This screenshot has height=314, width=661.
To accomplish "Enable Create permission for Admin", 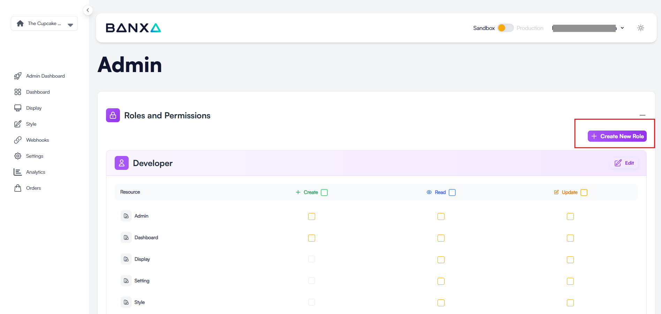I will pyautogui.click(x=312, y=217).
